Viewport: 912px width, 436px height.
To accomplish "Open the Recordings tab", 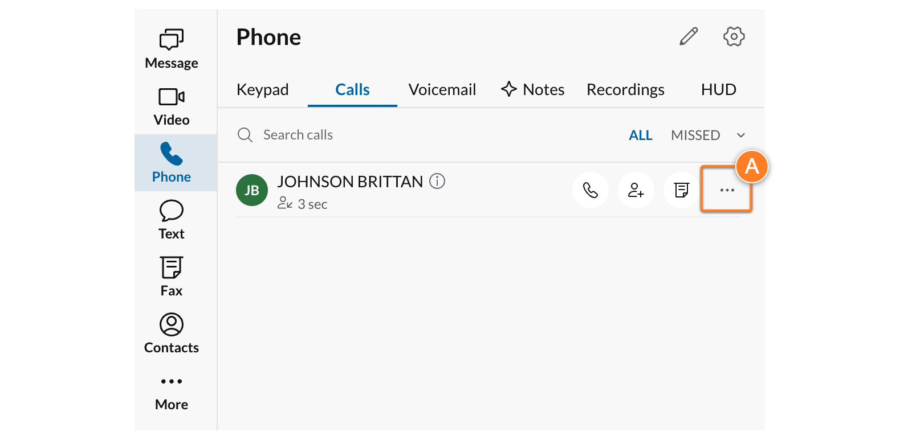I will (x=625, y=89).
